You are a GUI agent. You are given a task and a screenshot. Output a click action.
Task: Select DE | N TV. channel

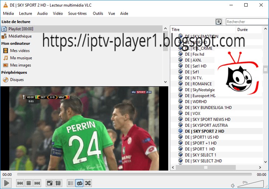pos(194,78)
